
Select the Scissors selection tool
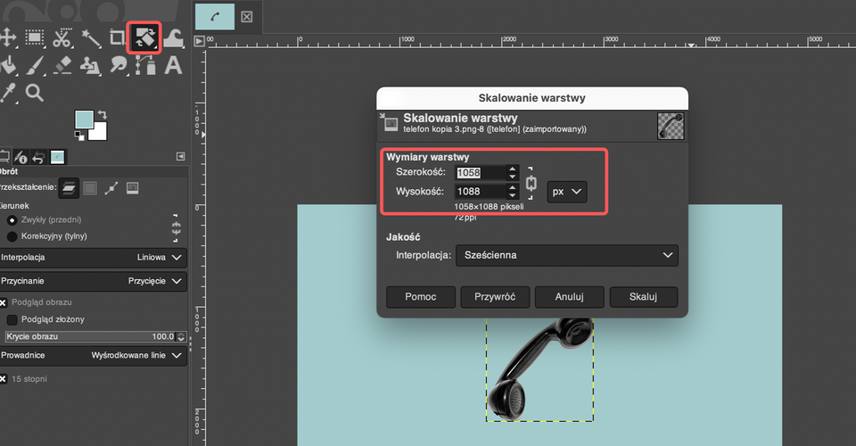[x=62, y=37]
